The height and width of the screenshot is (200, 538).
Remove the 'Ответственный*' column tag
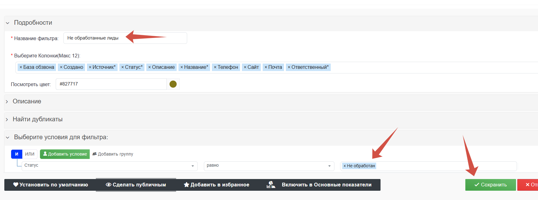289,67
